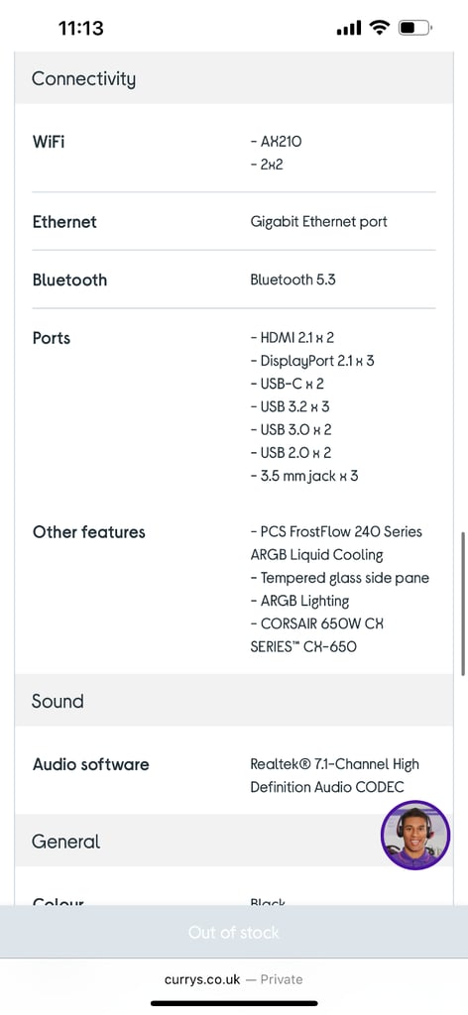
Task: Click the page scrollbar thumb
Action: [463, 604]
